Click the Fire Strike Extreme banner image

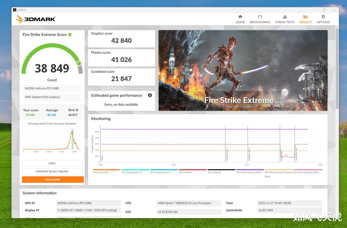click(x=243, y=71)
